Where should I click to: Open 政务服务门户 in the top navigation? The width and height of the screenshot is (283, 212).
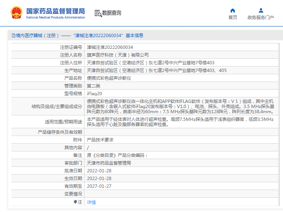261,17
